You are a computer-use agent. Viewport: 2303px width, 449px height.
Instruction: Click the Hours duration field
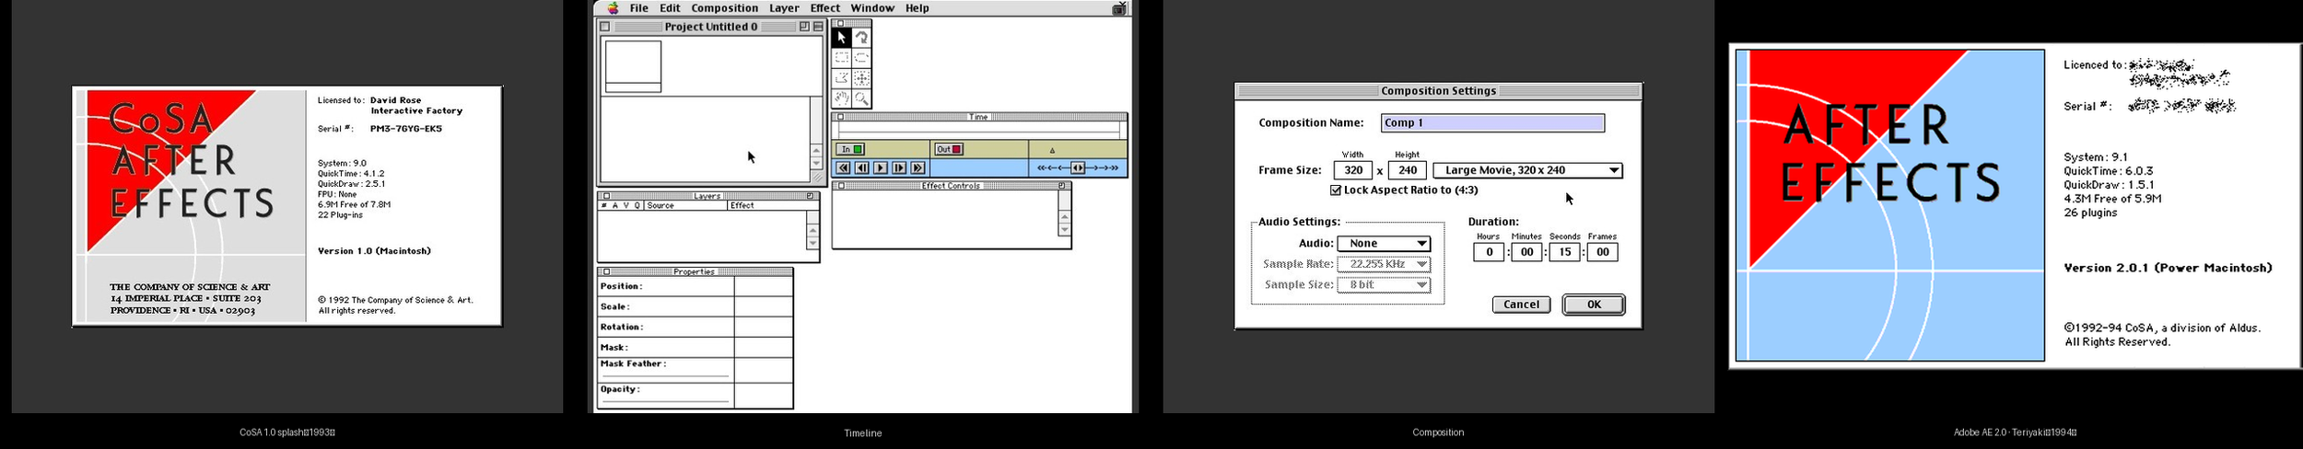[x=1489, y=252]
